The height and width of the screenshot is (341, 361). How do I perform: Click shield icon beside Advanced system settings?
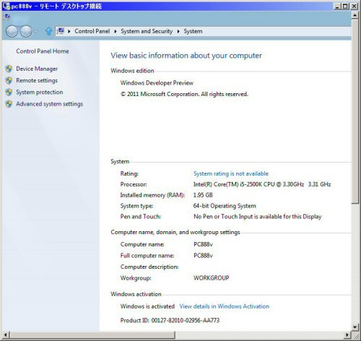click(9, 104)
